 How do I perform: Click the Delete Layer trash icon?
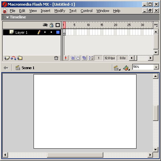tap(56, 58)
